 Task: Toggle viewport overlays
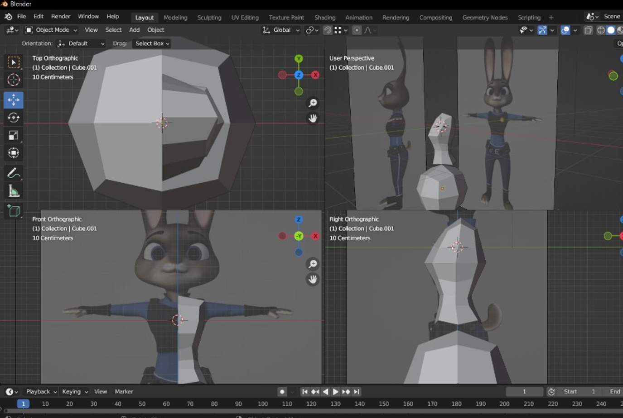(565, 30)
